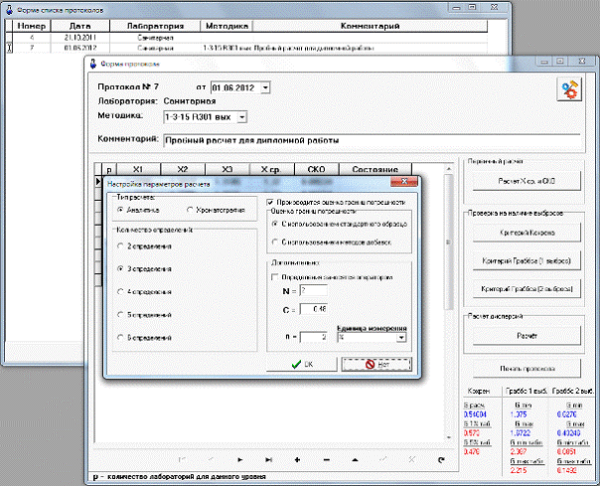Add a record with the plus icon

click(297, 459)
